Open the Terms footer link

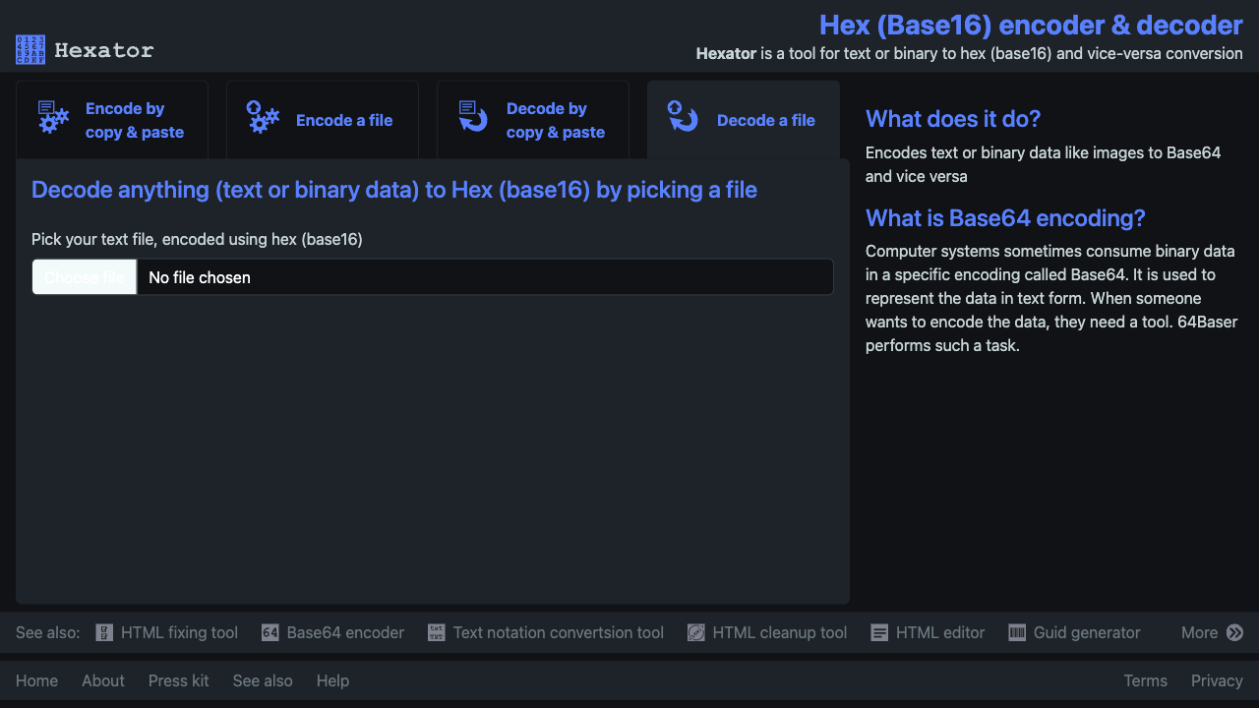[1146, 680]
